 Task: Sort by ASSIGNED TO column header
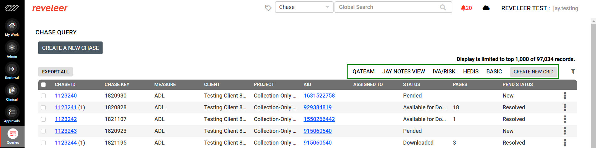click(368, 85)
